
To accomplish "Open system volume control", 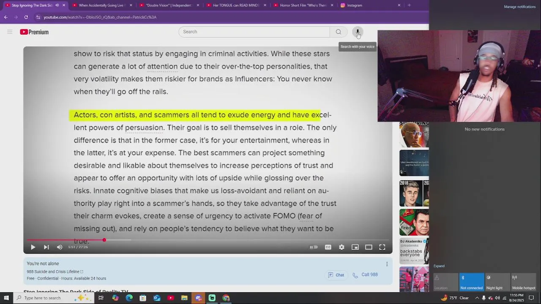I will point(497,298).
